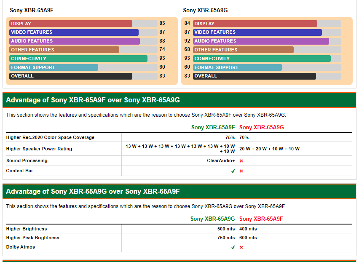Image resolution: width=359 pixels, height=262 pixels.
Task: Click the CONNECTIVITY bar for Sony XBR-65A9F
Action: [83, 59]
